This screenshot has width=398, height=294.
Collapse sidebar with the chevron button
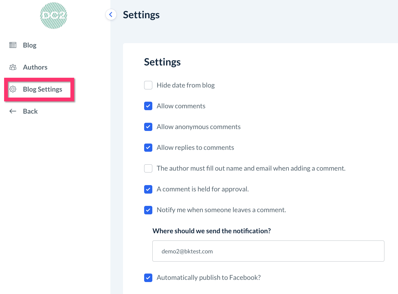(x=111, y=14)
